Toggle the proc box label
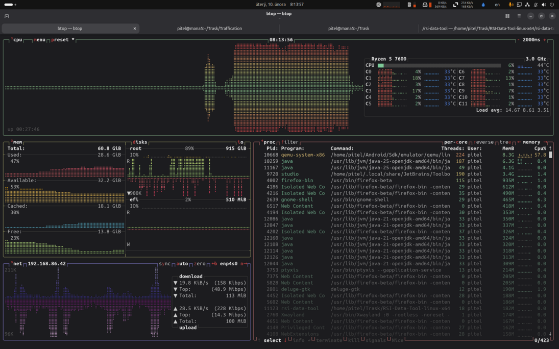Screen dimensions: 559x349 click(268, 142)
